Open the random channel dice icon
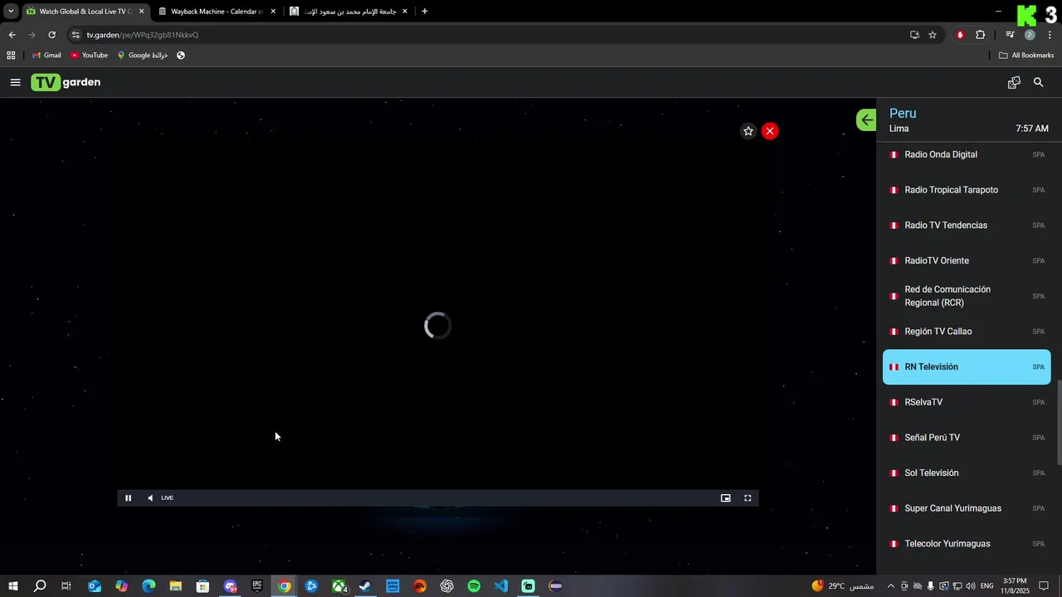 pyautogui.click(x=1014, y=82)
